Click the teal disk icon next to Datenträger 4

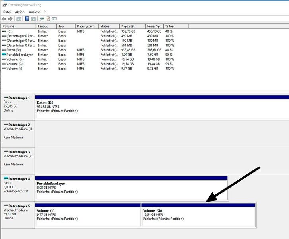6,178
